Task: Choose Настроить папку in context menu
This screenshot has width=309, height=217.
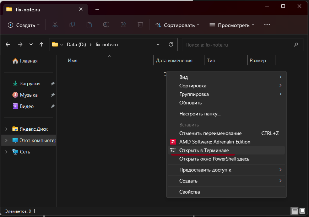Action: point(226,114)
